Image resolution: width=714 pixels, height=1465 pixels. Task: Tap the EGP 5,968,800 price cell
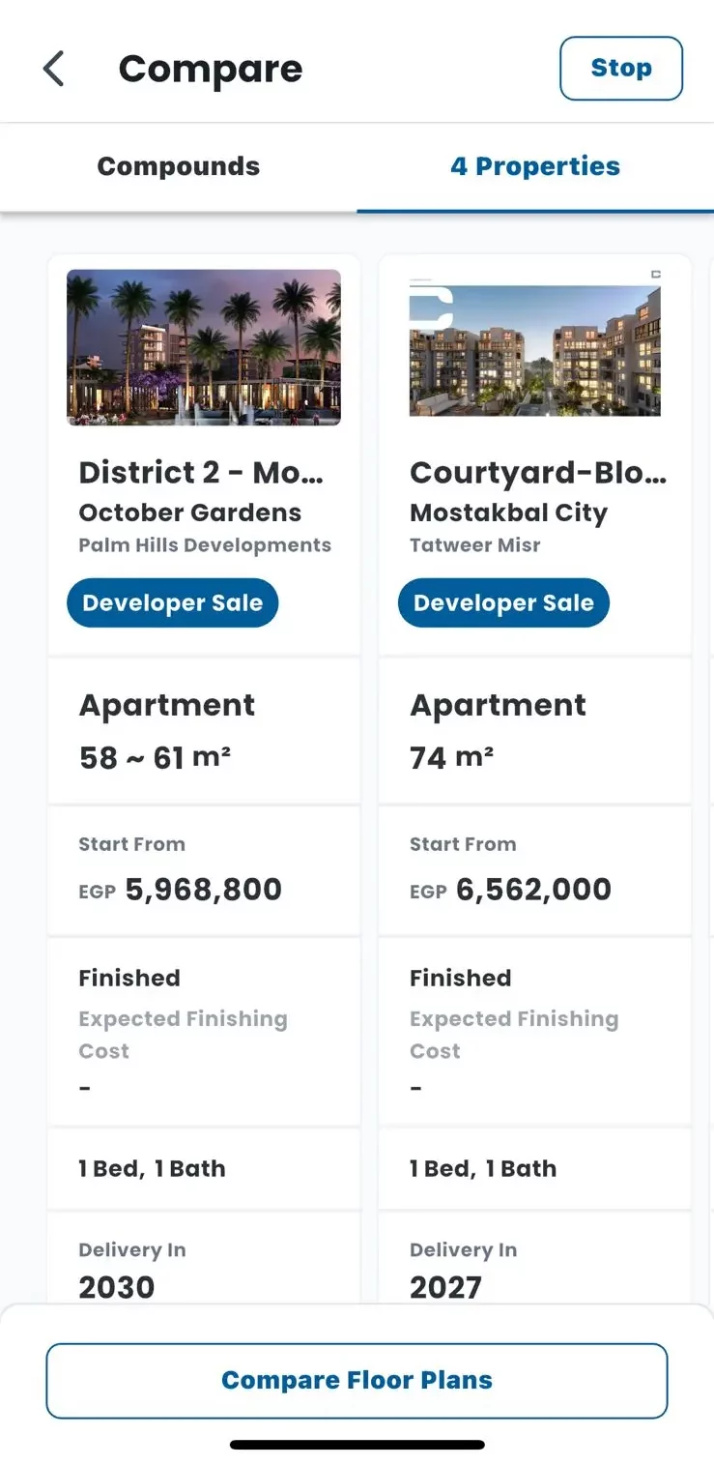(x=204, y=870)
